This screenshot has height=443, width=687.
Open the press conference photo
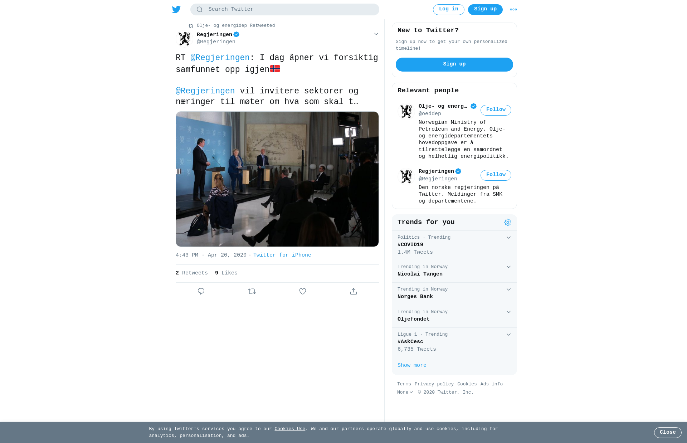tap(277, 179)
